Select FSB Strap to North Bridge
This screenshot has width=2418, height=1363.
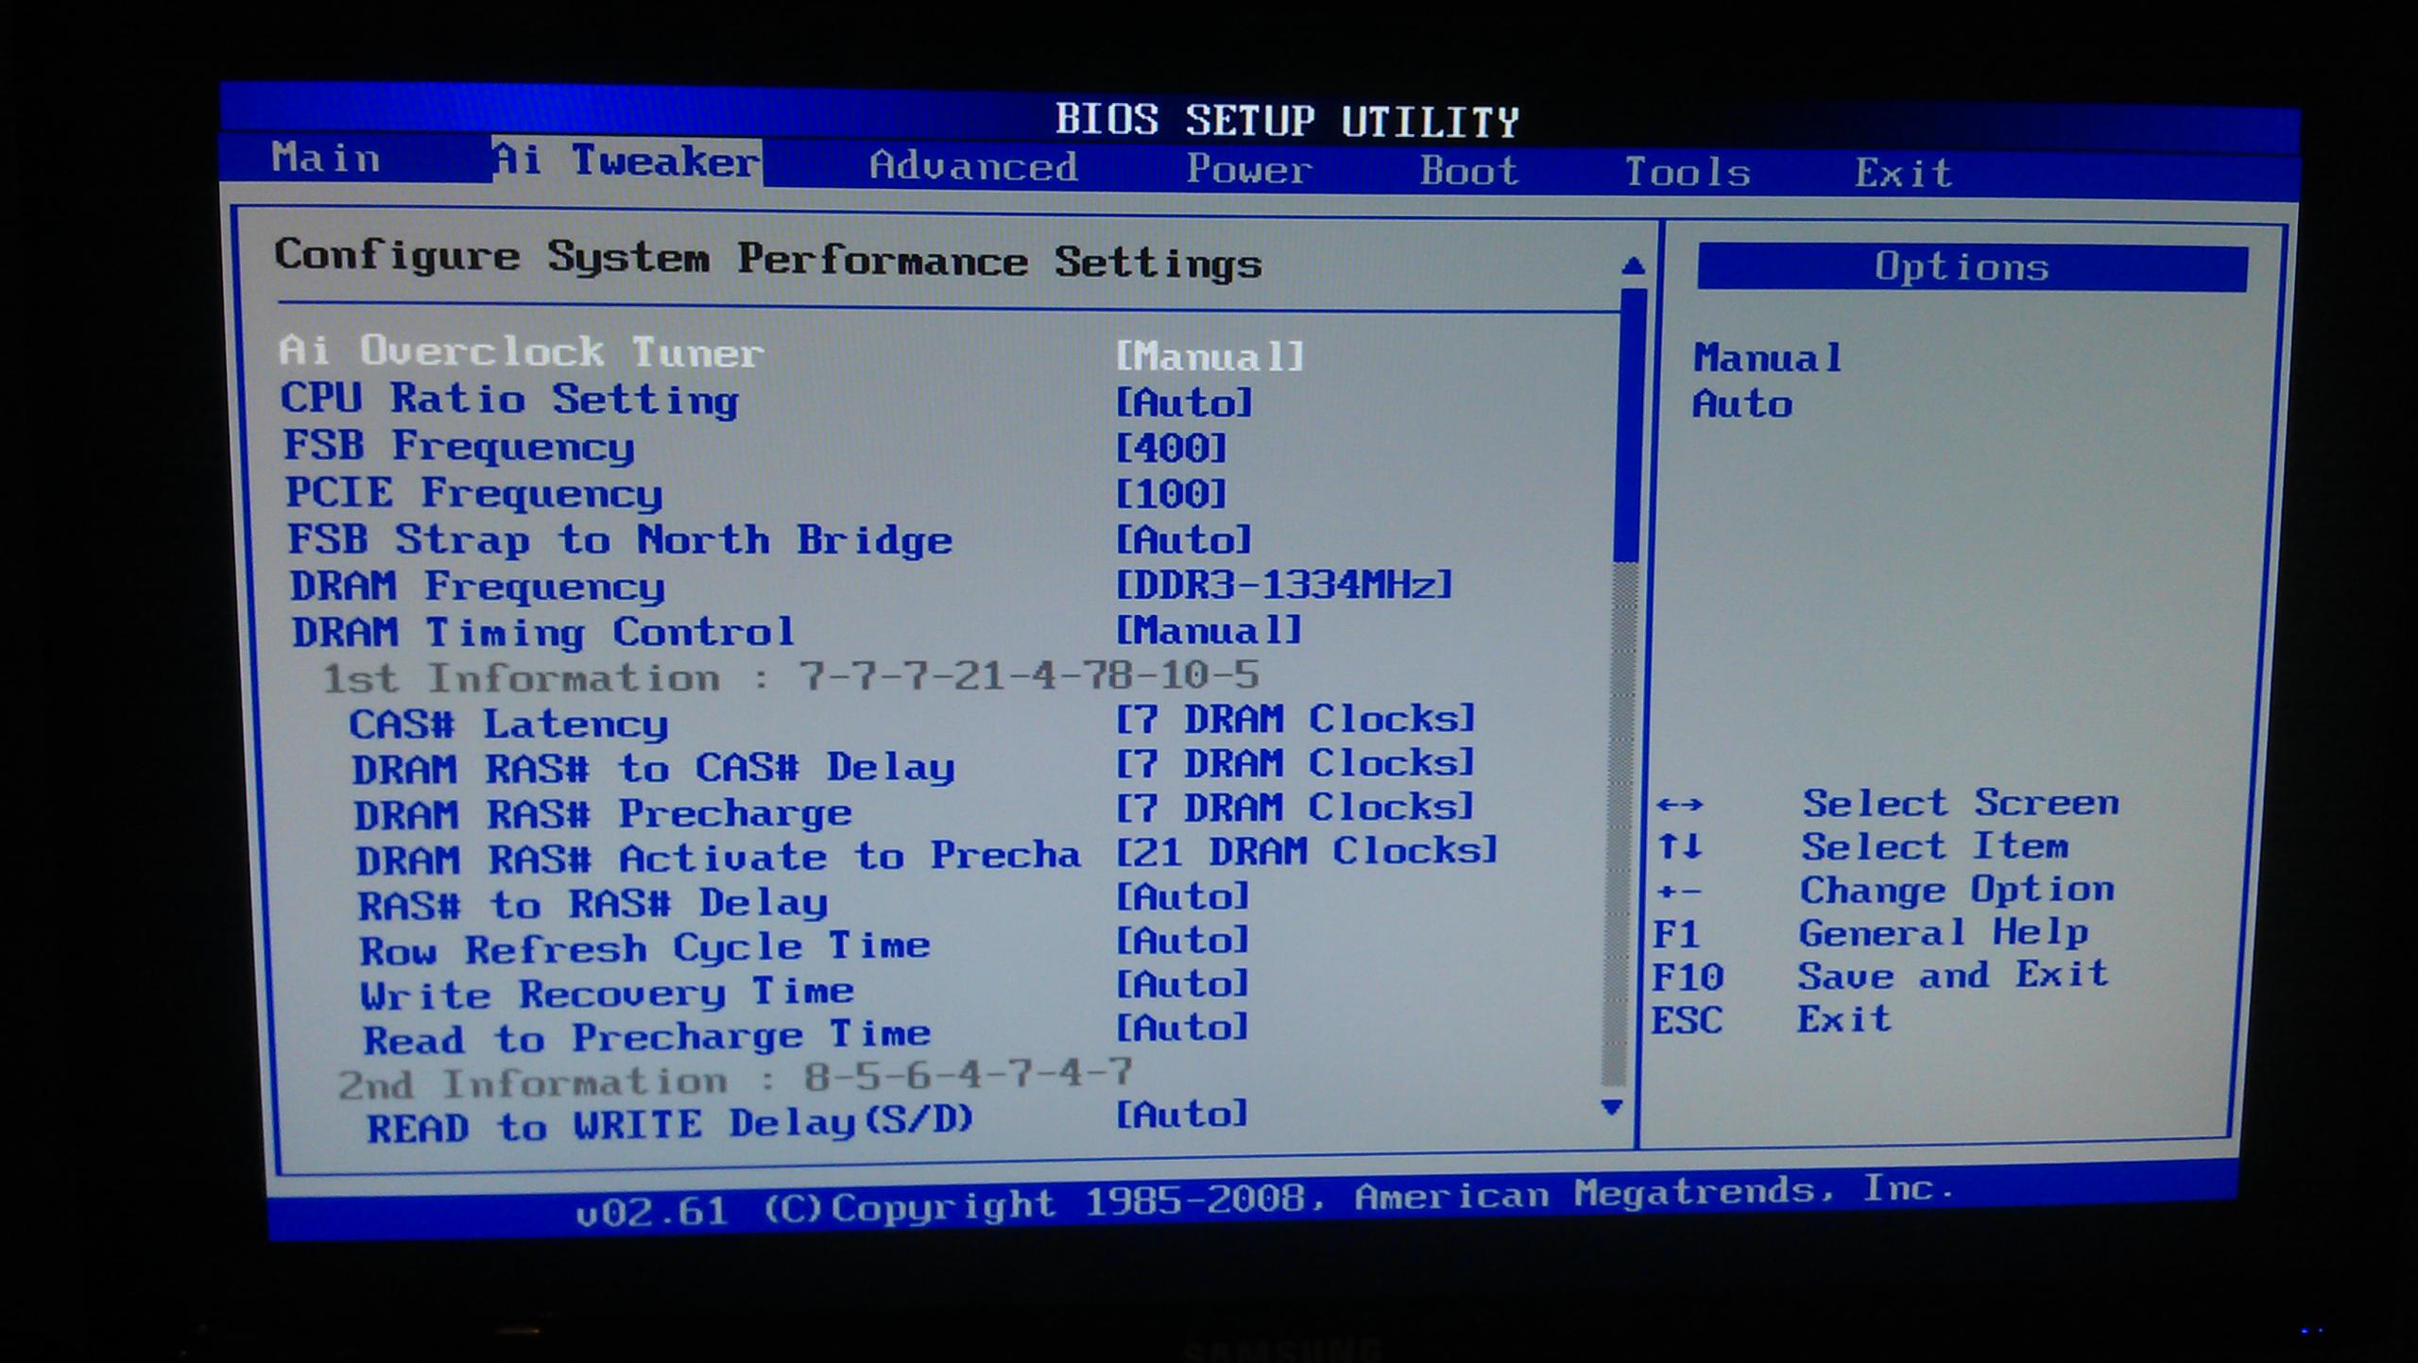(619, 540)
